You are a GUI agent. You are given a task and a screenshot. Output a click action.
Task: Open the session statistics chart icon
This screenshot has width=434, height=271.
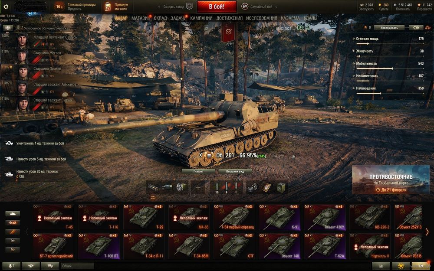381,266
